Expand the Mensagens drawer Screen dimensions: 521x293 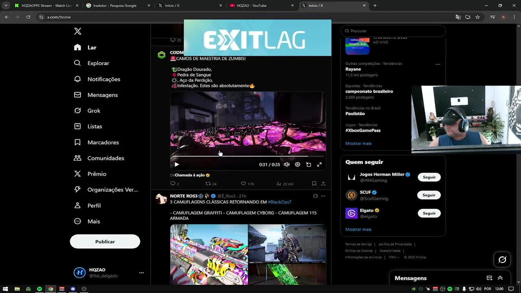pos(500,278)
